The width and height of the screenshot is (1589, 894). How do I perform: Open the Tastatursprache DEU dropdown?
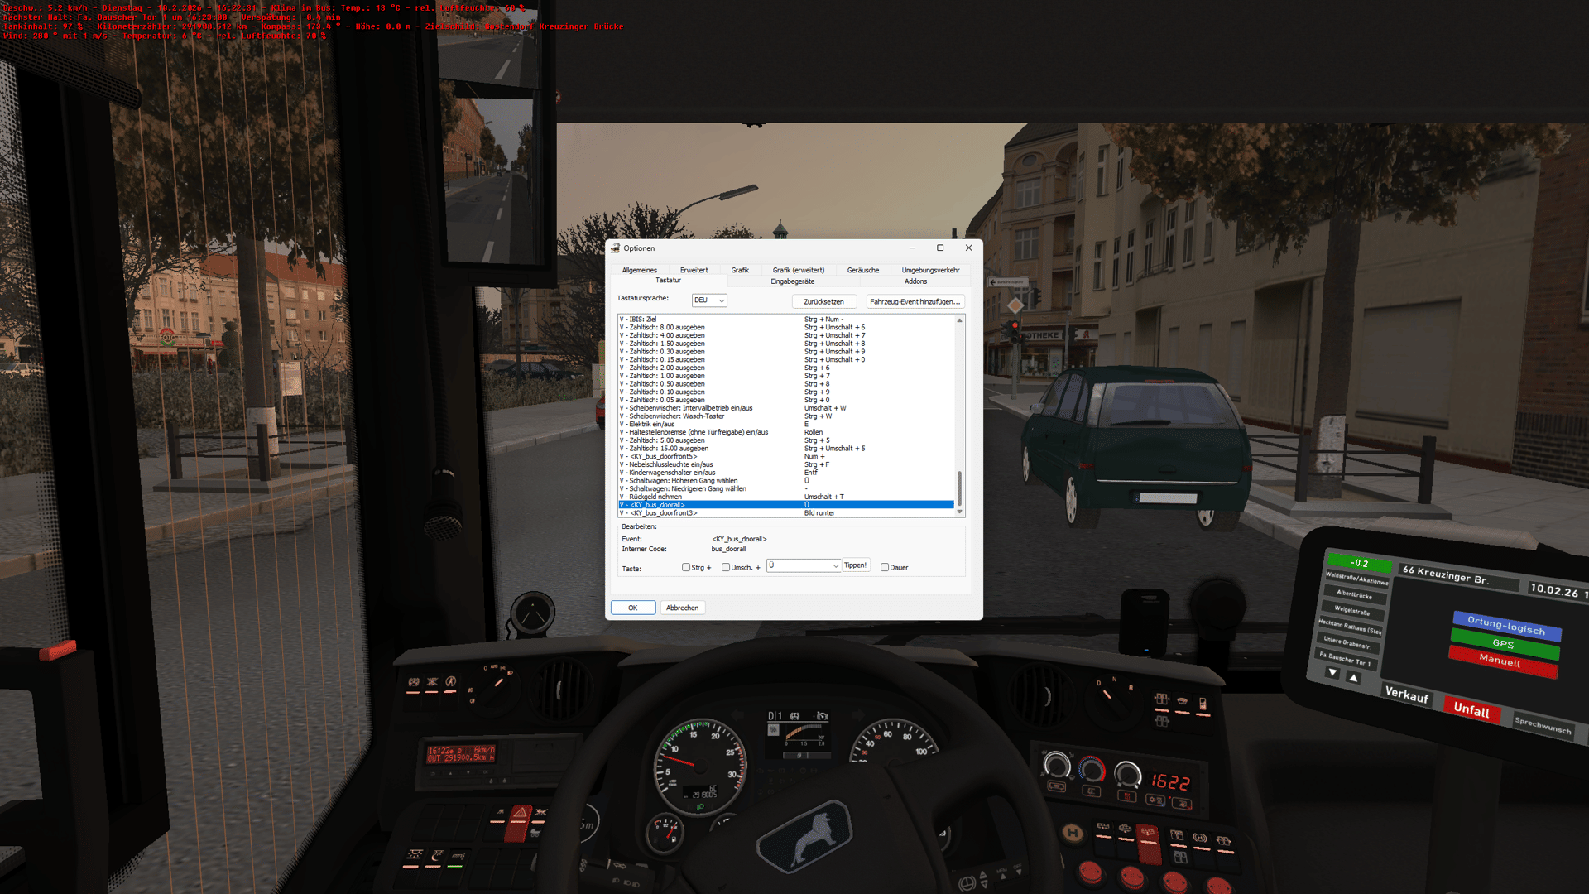[x=709, y=300]
